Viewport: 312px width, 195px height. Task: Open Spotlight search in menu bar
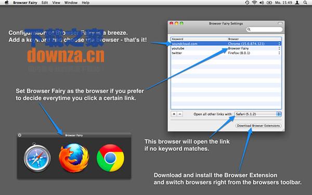[305, 3]
